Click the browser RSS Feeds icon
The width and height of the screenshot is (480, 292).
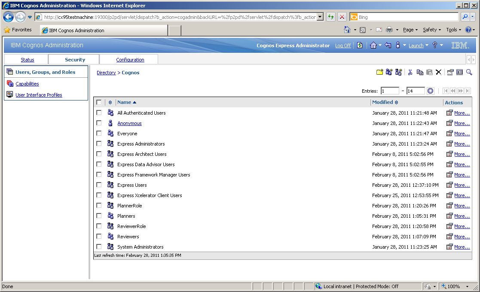pos(363,30)
